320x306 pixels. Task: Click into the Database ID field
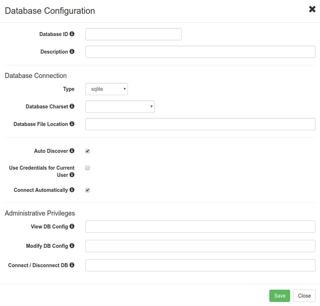pos(133,34)
